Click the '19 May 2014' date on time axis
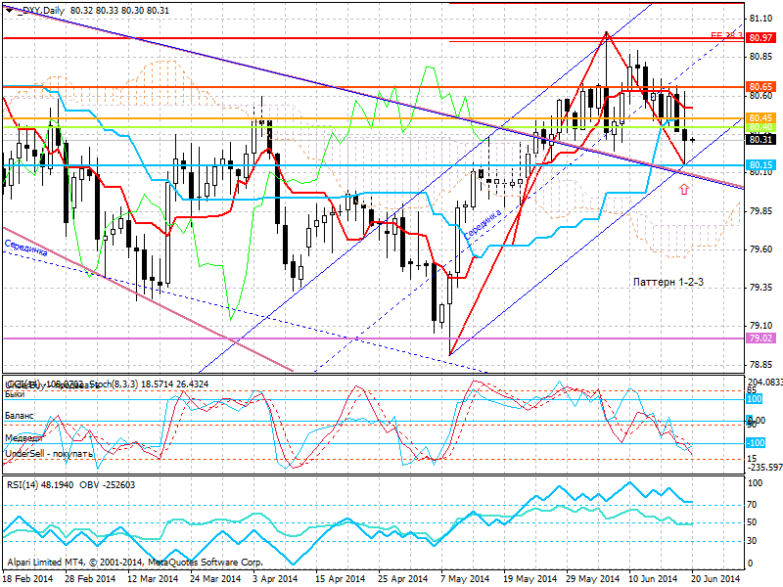 (x=530, y=578)
